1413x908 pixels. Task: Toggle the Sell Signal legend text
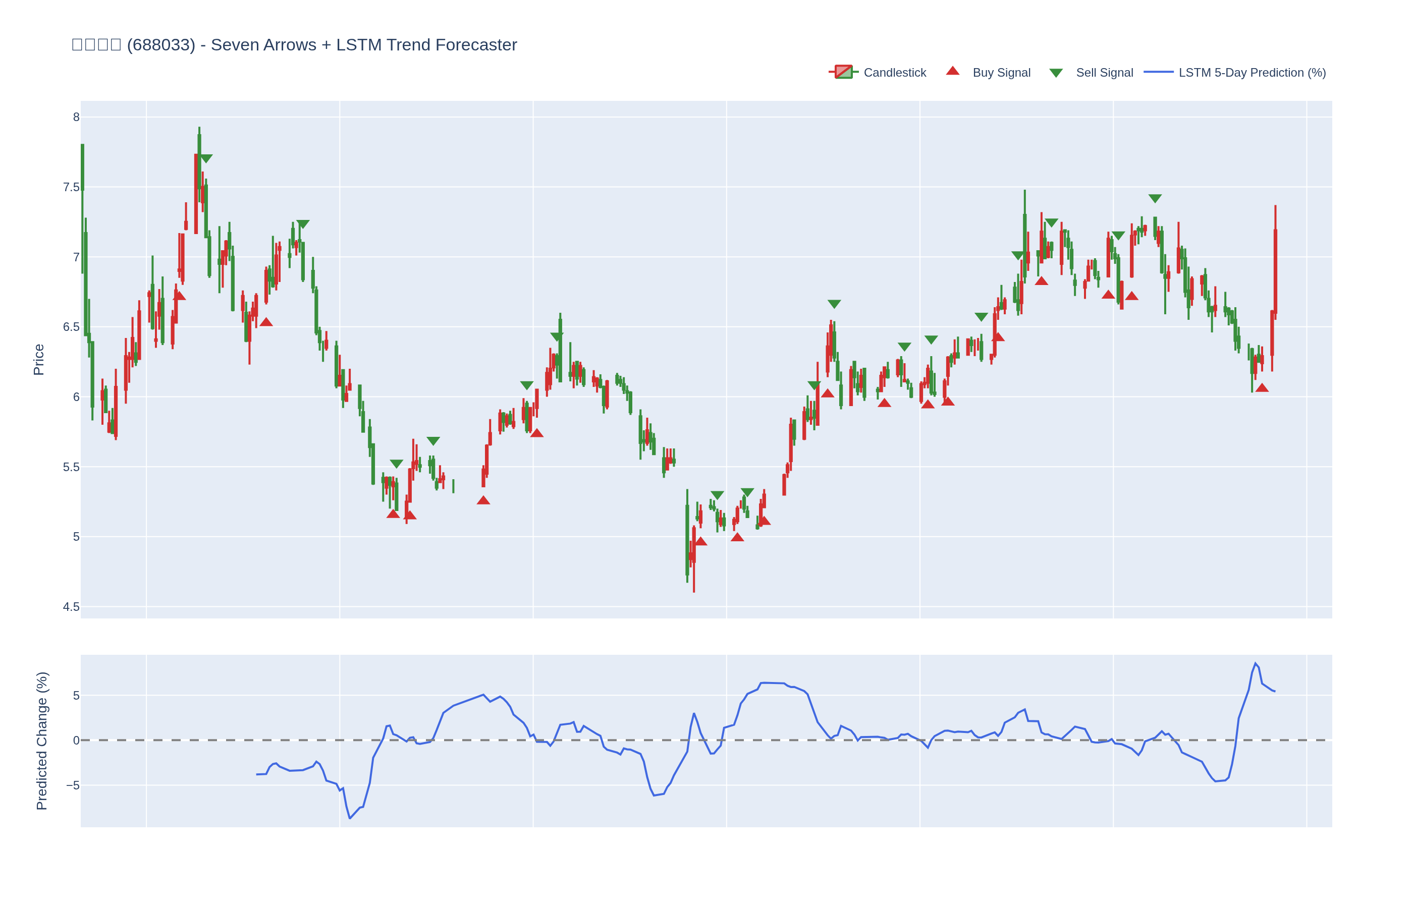click(x=1104, y=73)
